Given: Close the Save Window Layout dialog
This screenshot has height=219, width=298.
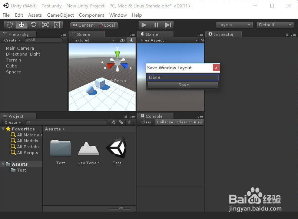Looking at the screenshot, I should click(216, 67).
